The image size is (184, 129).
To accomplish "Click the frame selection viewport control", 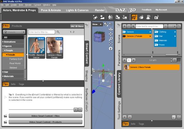I will click(111, 44).
